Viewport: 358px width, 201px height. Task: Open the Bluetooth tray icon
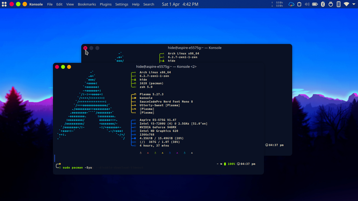pos(323,4)
